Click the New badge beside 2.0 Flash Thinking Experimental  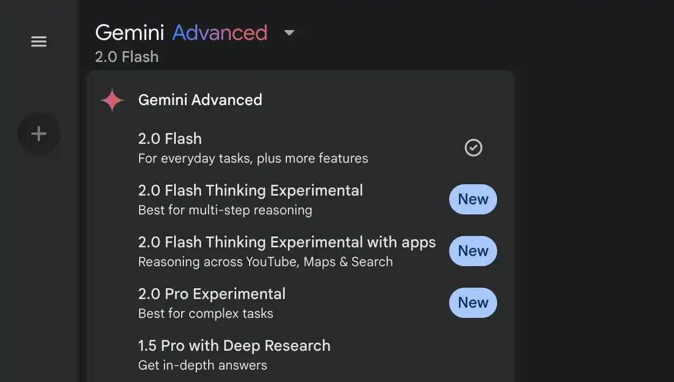point(473,199)
